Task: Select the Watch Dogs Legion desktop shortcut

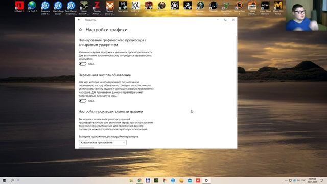Action: [58, 8]
